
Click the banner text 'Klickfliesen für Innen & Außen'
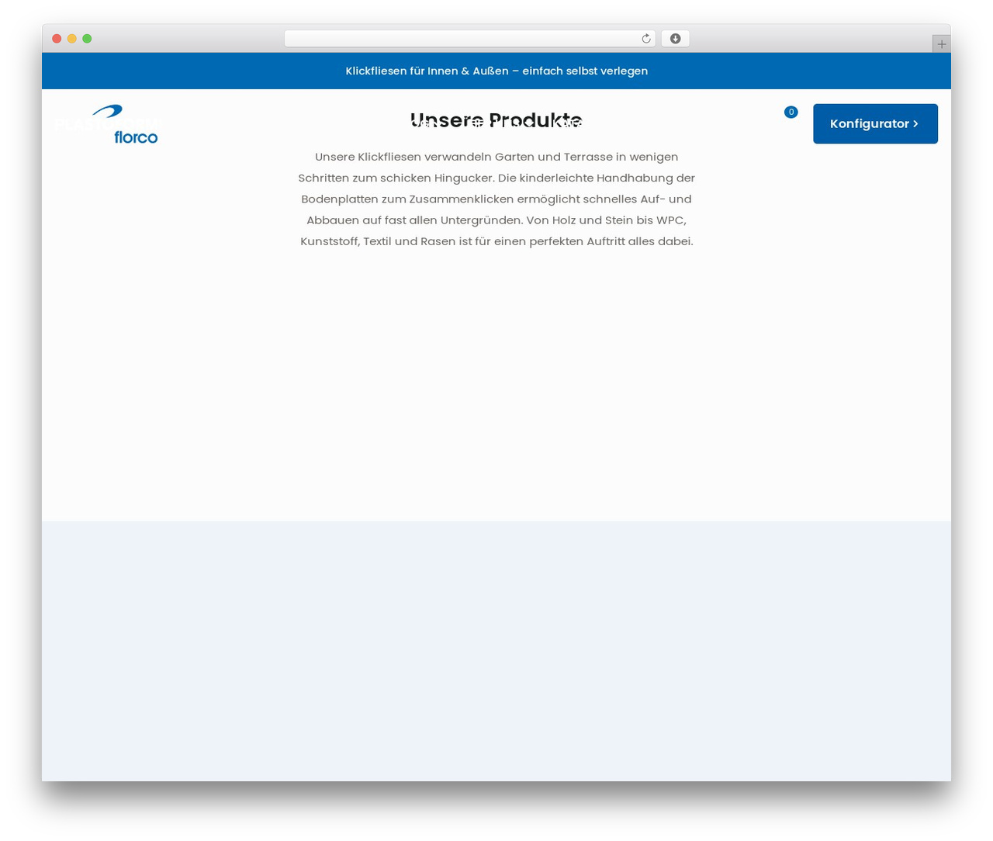point(427,71)
